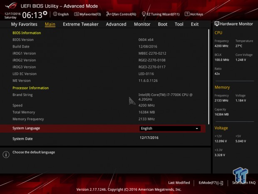
Task: Select the System Date row label
Action: pos(22,139)
